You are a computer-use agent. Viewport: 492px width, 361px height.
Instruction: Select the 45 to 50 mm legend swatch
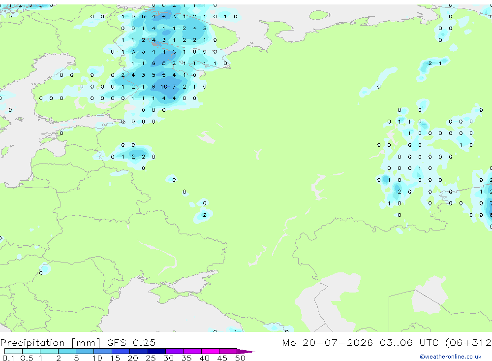click(228, 351)
